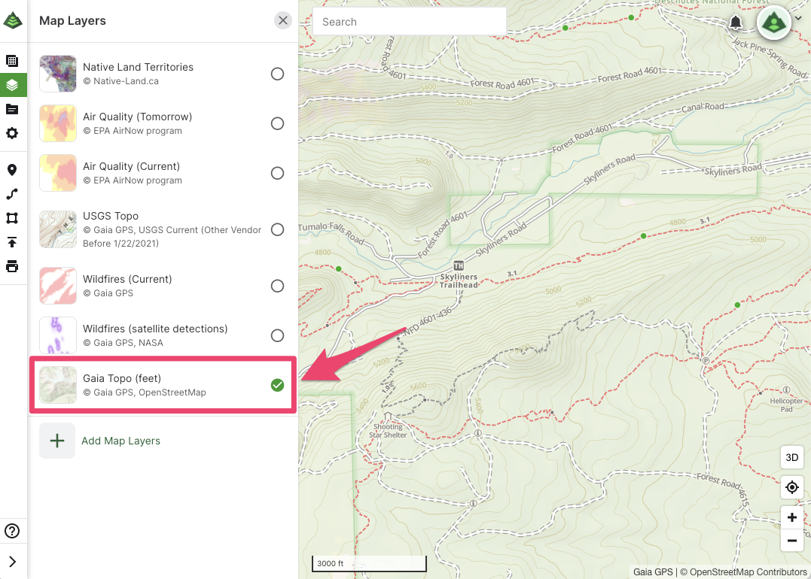Screen dimensions: 811x579
Task: Expand the account dropdown arrow beside avatar
Action: click(x=799, y=18)
